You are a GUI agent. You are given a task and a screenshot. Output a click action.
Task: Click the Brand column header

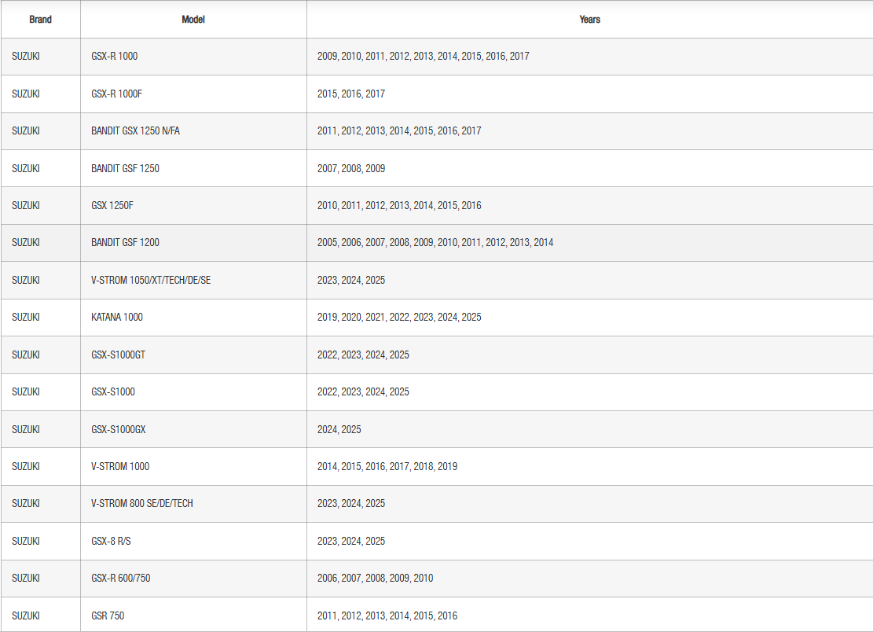[40, 20]
